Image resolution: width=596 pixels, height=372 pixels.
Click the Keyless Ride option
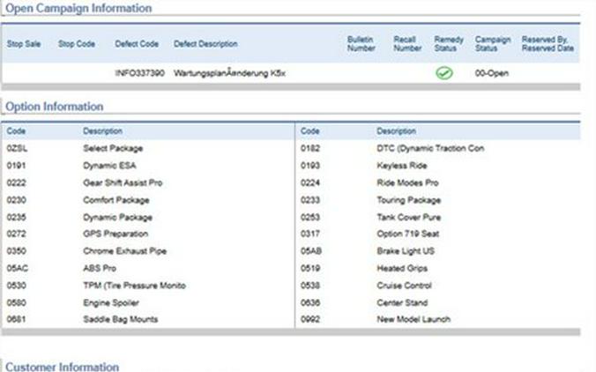[402, 166]
